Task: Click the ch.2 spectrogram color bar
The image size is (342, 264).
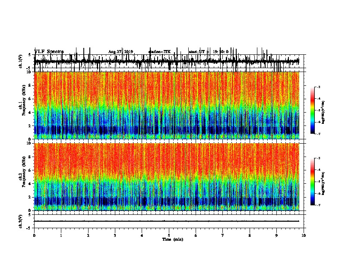Action: tap(313, 182)
